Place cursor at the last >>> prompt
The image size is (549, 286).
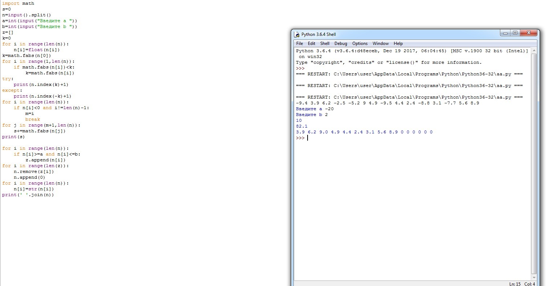pos(308,138)
